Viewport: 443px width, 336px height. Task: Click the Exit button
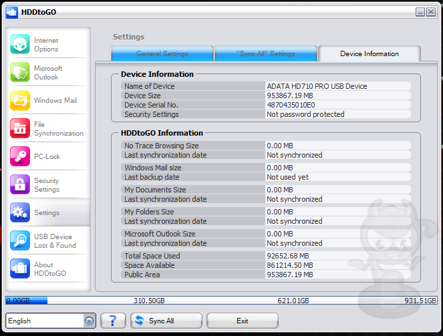(243, 321)
